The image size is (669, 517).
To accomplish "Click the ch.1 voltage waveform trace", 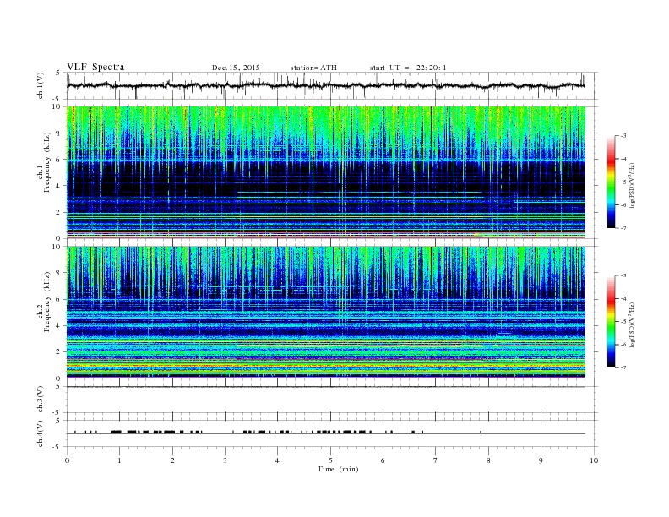I will point(326,85).
